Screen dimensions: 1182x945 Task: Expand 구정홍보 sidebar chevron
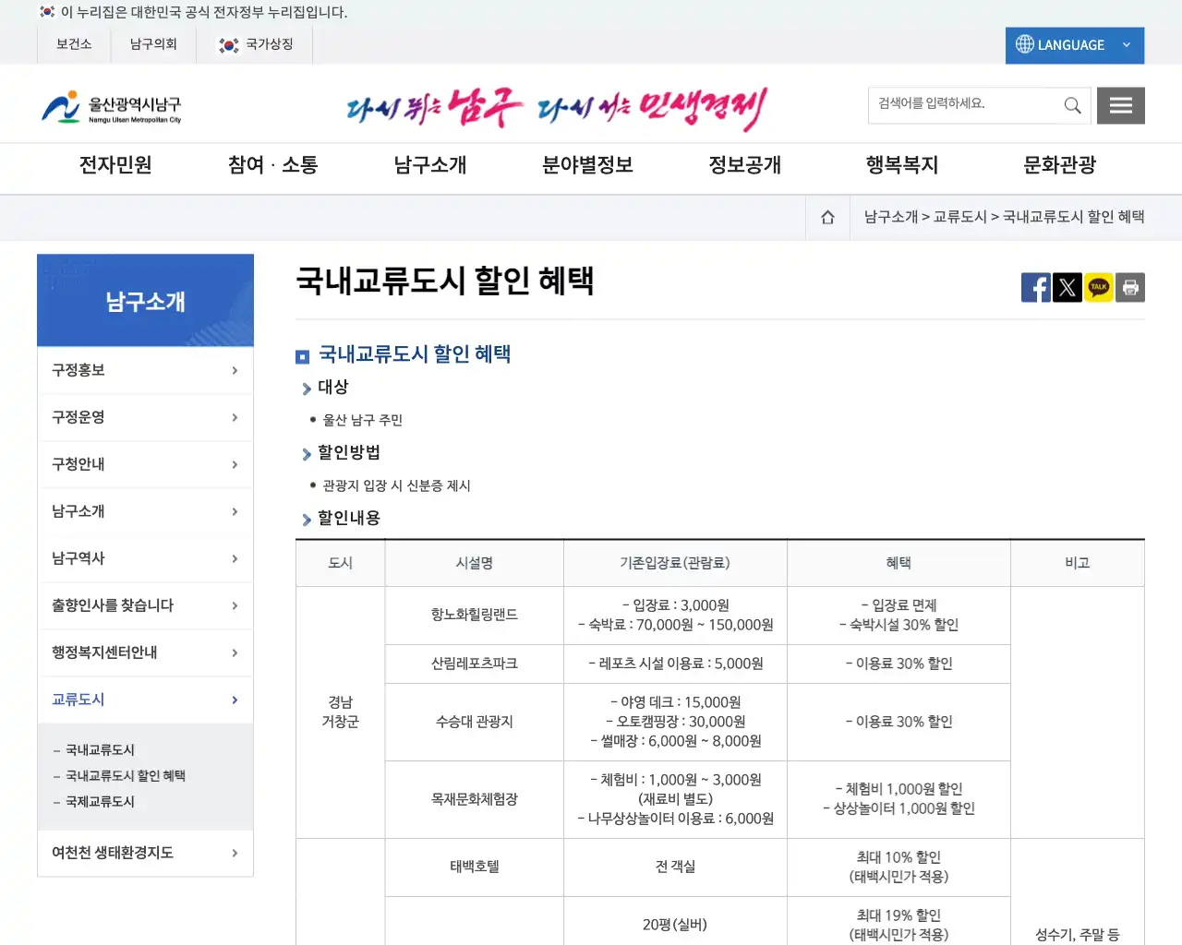point(235,371)
